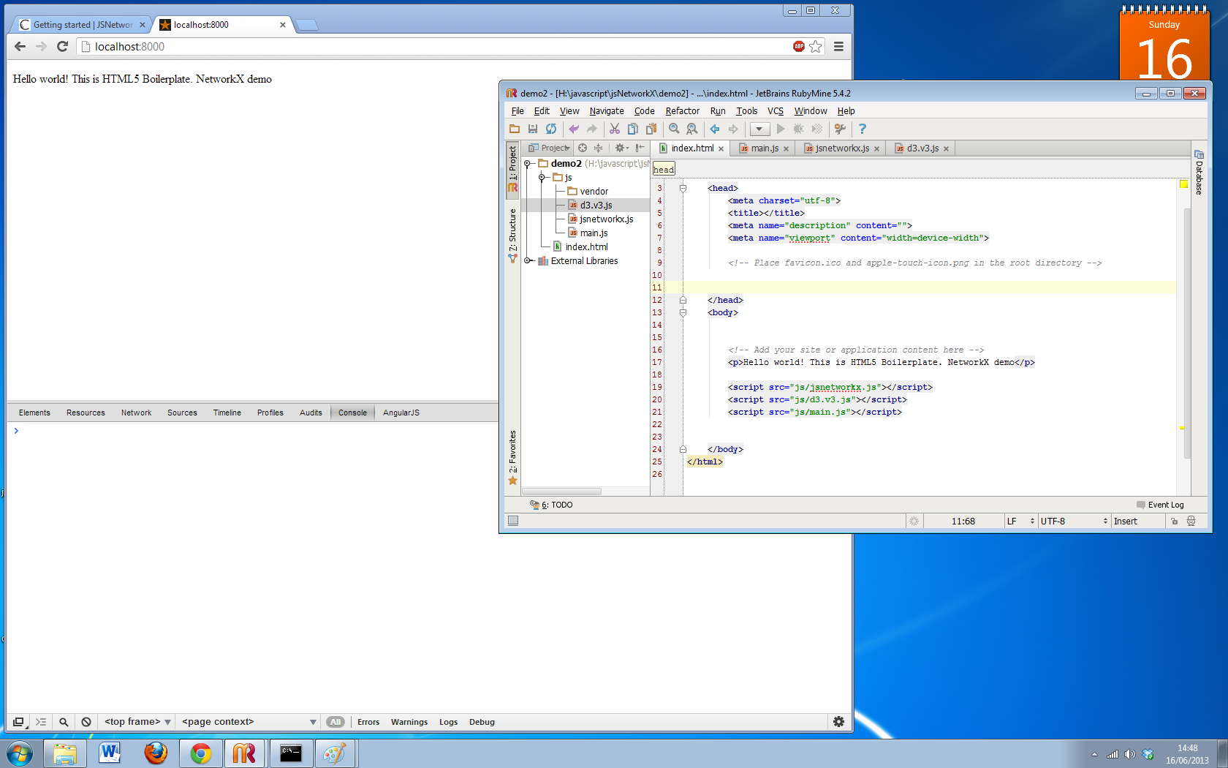The width and height of the screenshot is (1228, 768).
Task: Toggle the Logs console filter
Action: tap(448, 722)
